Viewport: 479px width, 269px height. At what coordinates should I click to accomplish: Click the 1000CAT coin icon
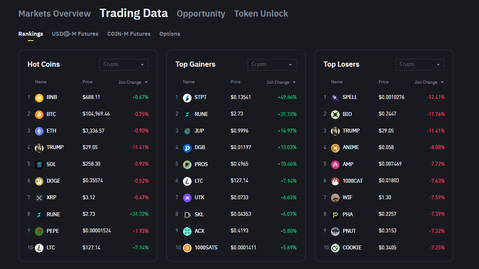point(335,181)
